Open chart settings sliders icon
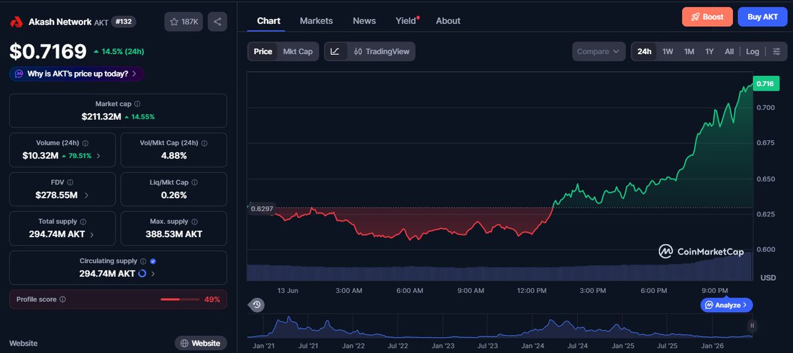The width and height of the screenshot is (793, 353). 776,52
